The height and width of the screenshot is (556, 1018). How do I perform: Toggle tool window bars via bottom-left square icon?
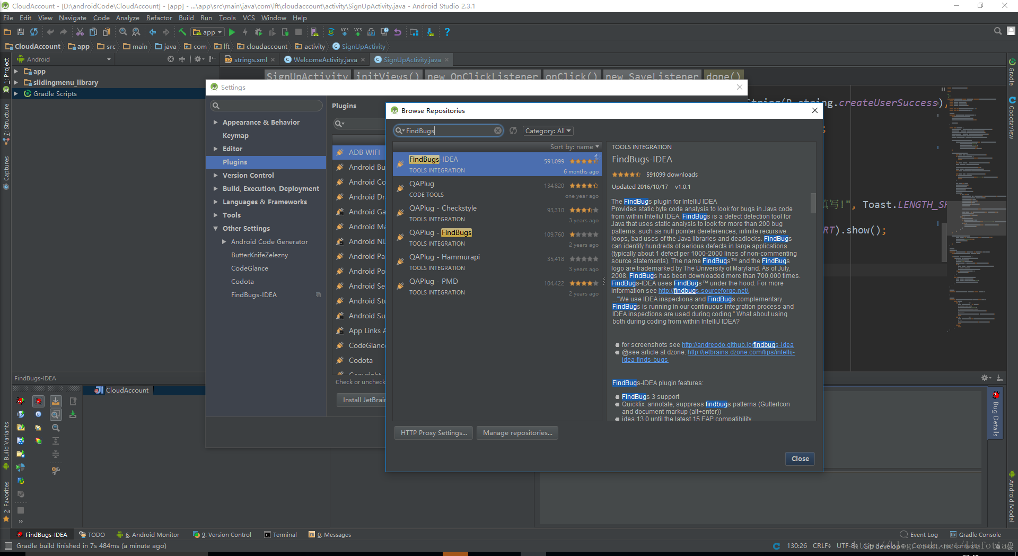[x=8, y=546]
